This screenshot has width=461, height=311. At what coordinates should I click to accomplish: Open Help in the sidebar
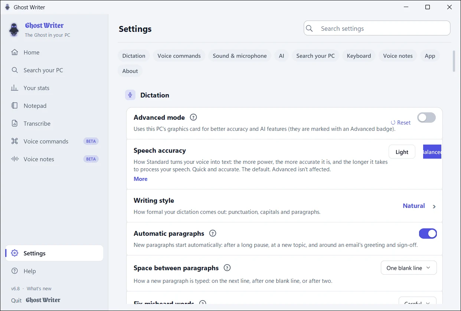click(55, 271)
